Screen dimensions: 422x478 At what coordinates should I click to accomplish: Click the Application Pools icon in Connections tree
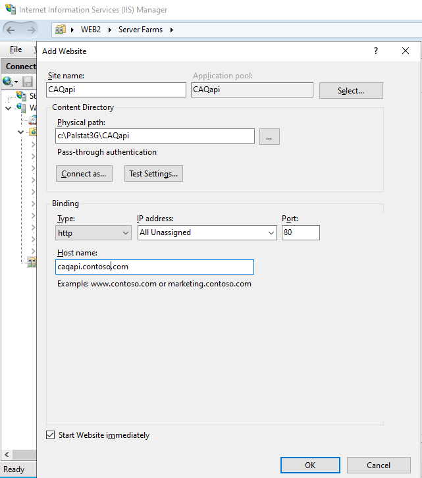tap(33, 120)
